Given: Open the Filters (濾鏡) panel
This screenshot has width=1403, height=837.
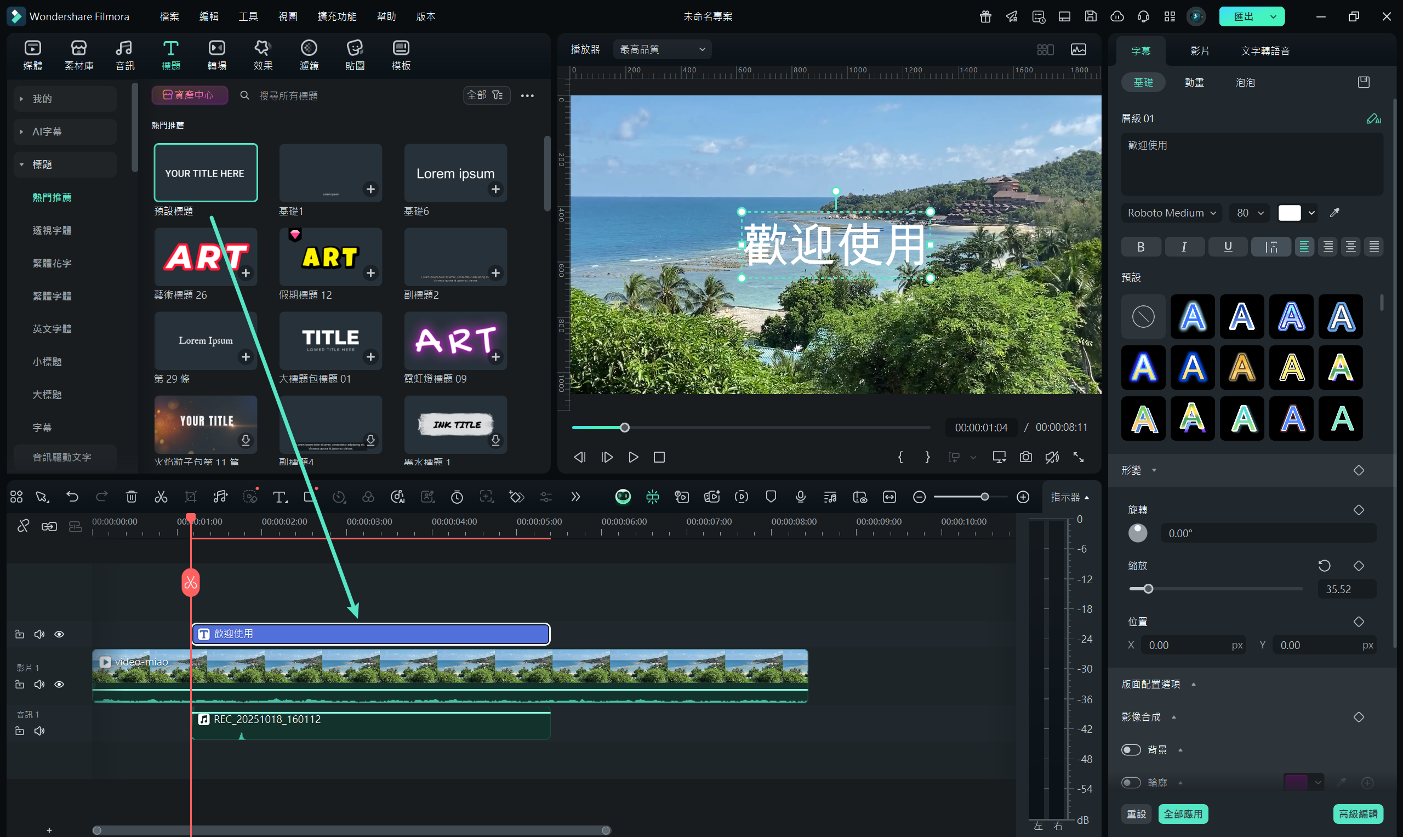Looking at the screenshot, I should (309, 55).
